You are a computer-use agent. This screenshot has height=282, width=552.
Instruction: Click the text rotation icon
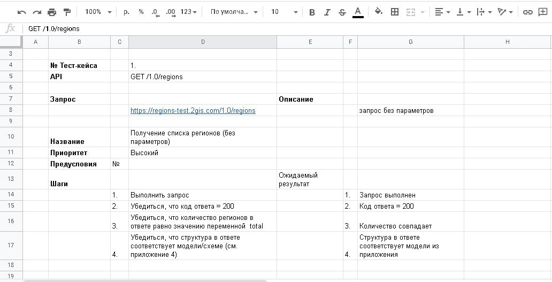(502, 12)
